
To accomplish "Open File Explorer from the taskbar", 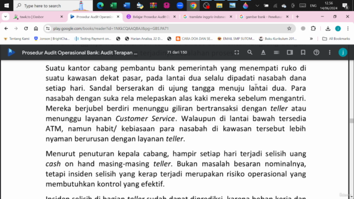I will [219, 6].
